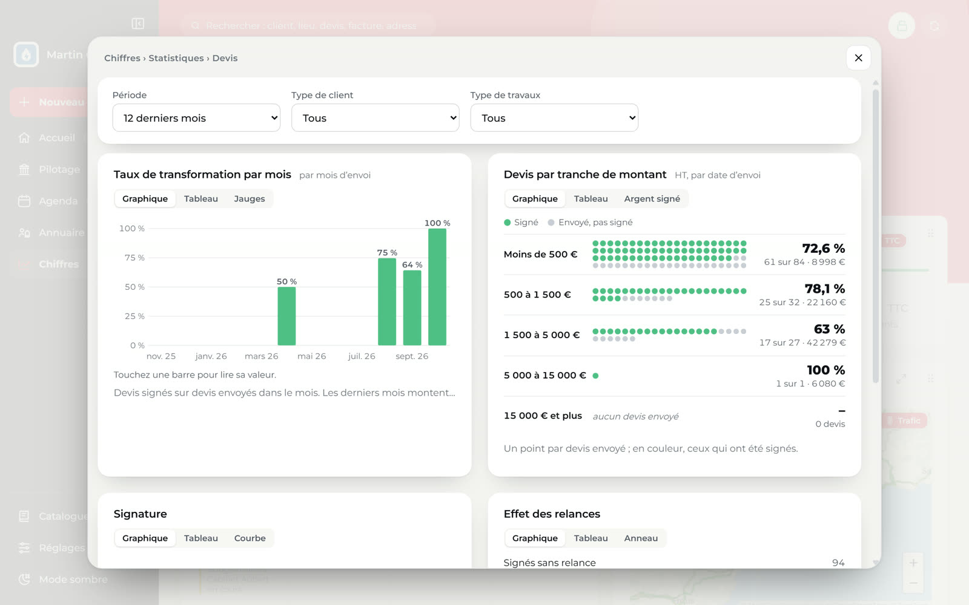Click the 50 % bar in chart

(286, 316)
